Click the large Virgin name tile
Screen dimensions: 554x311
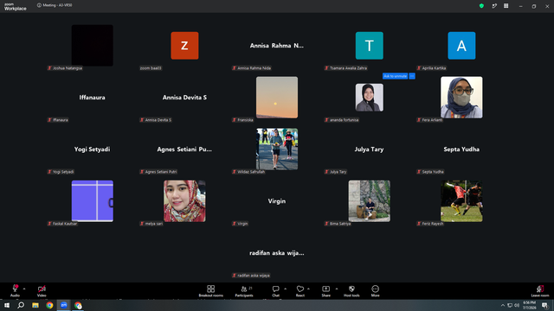(x=277, y=201)
